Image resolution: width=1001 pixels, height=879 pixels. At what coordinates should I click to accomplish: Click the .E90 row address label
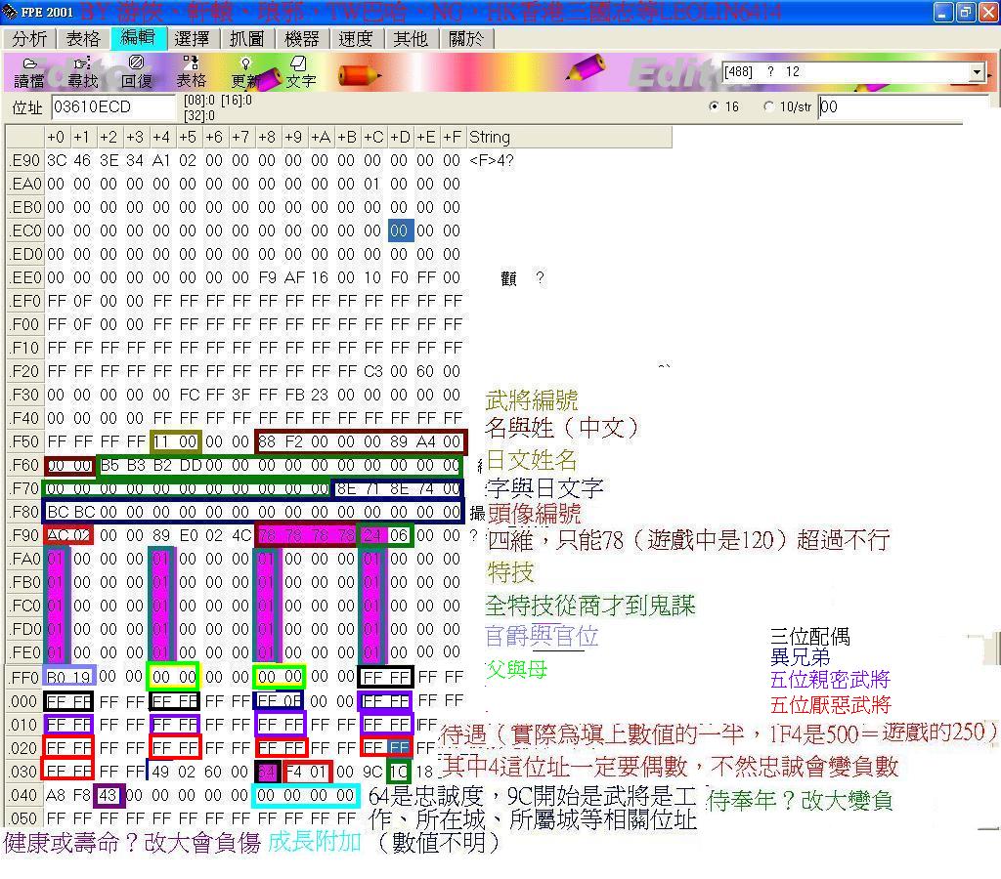click(x=25, y=160)
